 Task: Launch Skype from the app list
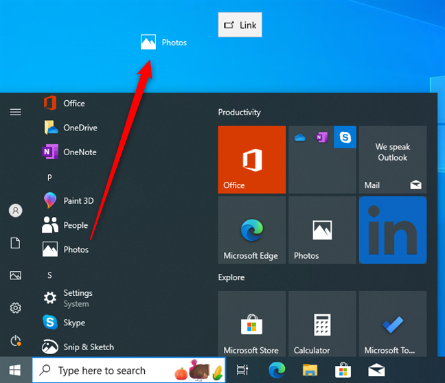coord(64,323)
